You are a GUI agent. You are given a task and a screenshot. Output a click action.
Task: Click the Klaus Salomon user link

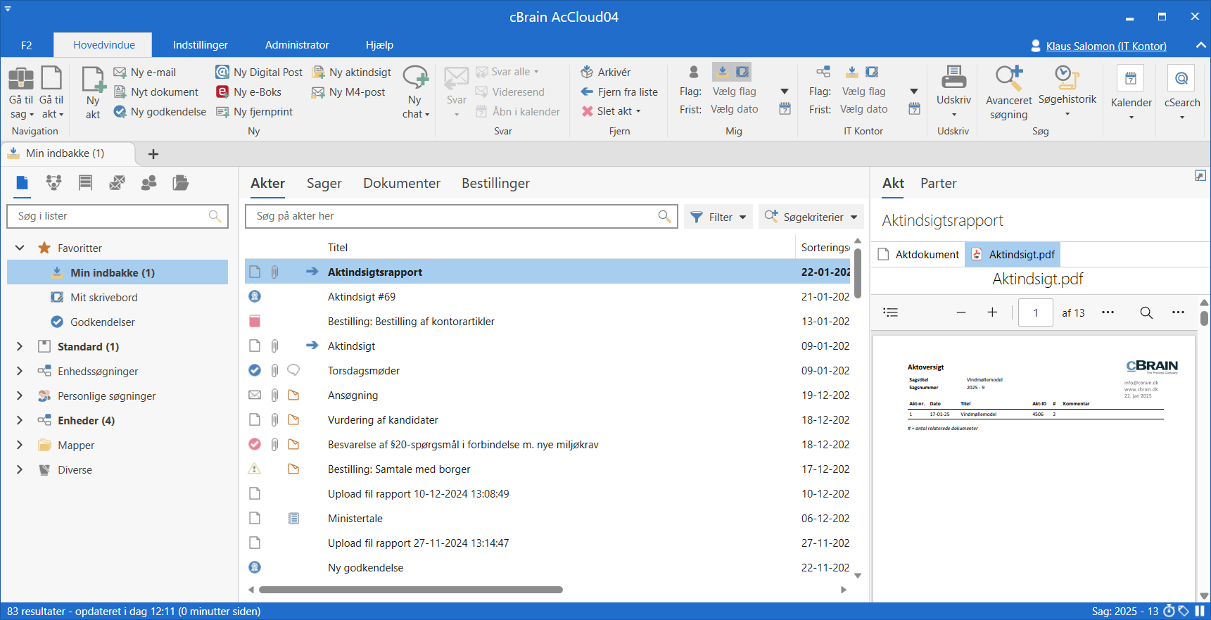tap(1105, 46)
